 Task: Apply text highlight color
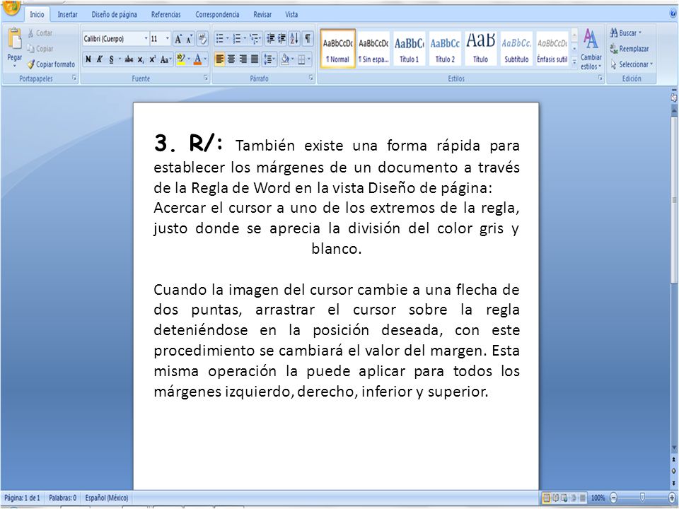coord(181,59)
